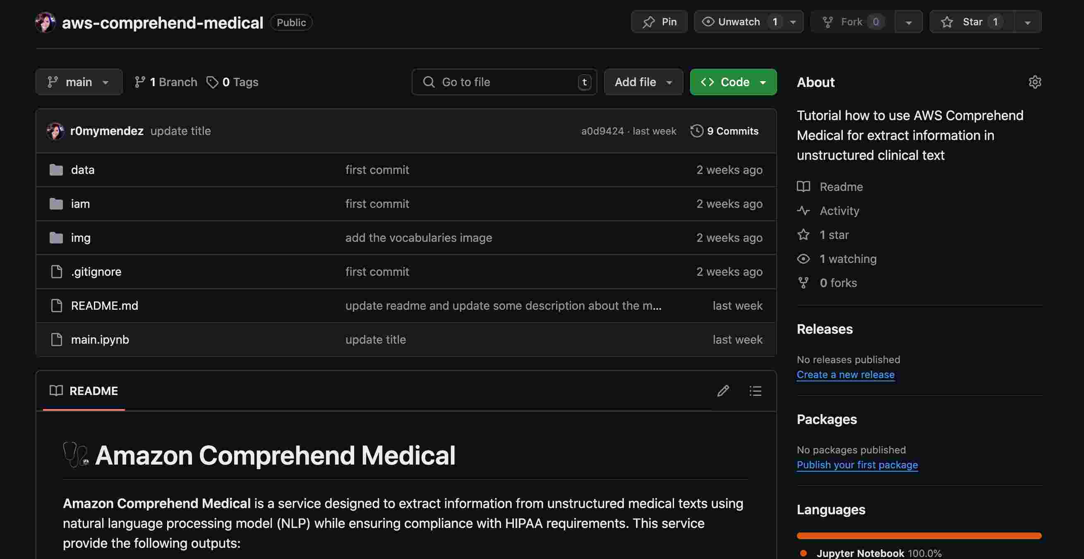This screenshot has height=559, width=1084.
Task: Click Create a new release link
Action: tap(845, 374)
